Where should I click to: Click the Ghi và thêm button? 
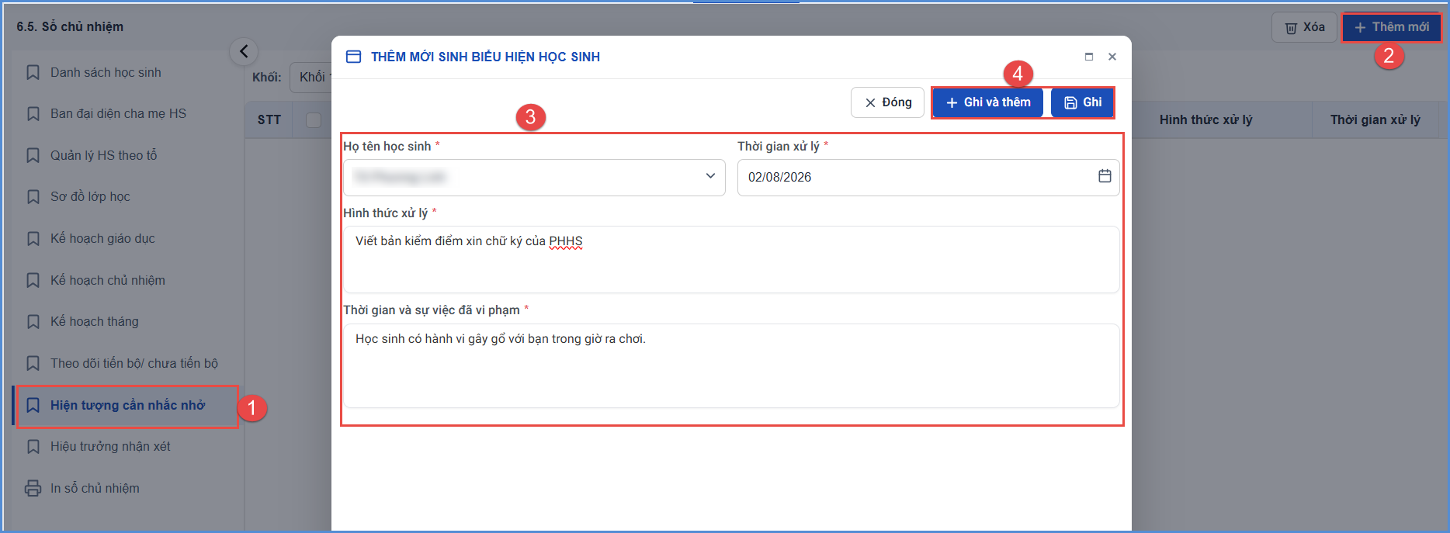point(988,102)
